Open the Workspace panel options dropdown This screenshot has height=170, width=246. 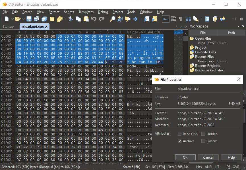tap(239, 26)
